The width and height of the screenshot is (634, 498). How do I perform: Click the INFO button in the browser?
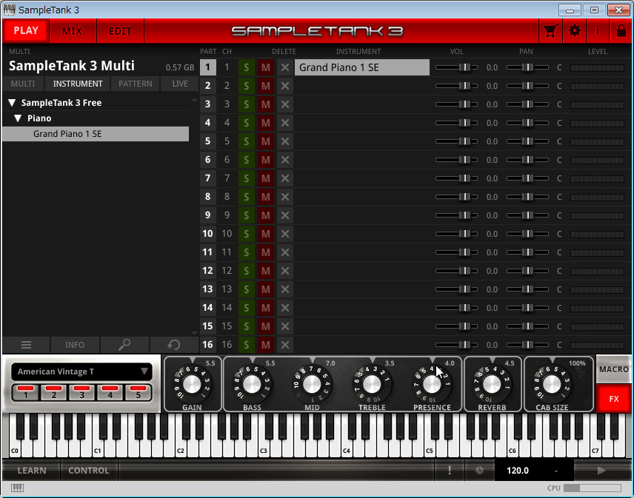pos(75,344)
